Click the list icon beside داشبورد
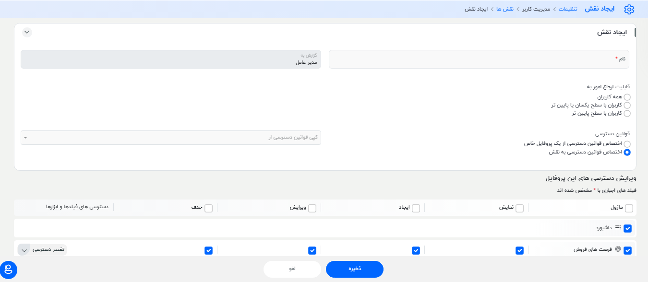This screenshot has width=648, height=282. (x=618, y=228)
